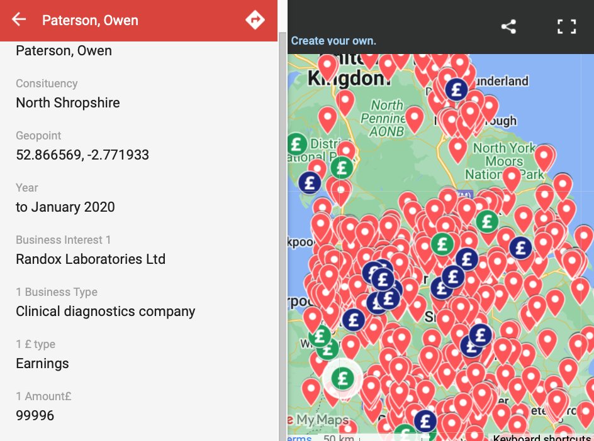
Task: Click the back arrow in the red header
Action: pyautogui.click(x=18, y=19)
